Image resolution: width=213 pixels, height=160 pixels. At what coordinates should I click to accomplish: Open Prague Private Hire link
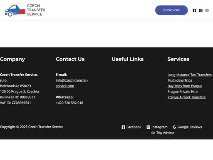coord(183,92)
